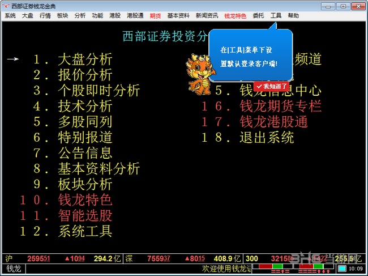Click the tooltip text 在[工具]菜单下设

(246, 50)
